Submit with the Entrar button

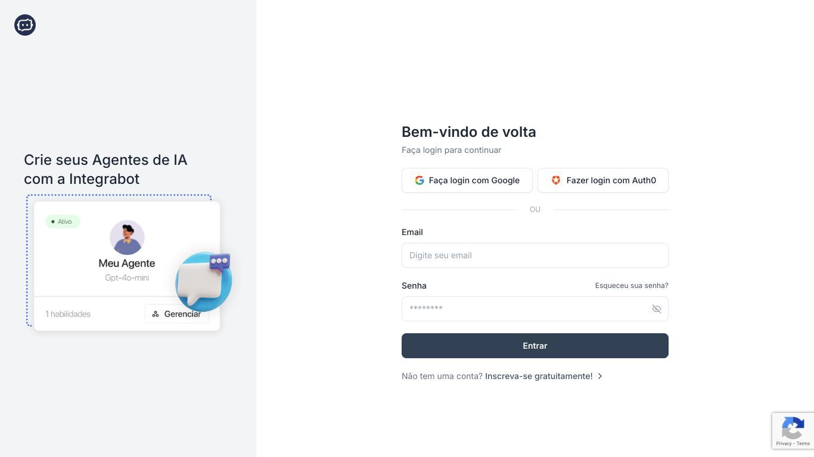point(535,346)
